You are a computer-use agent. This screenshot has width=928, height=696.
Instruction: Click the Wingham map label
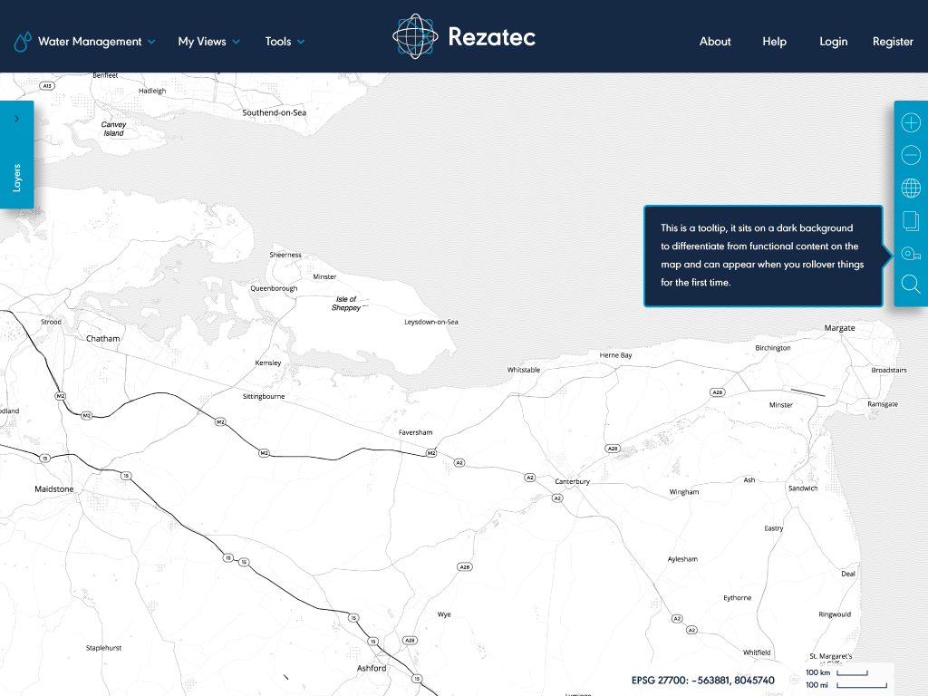(684, 492)
